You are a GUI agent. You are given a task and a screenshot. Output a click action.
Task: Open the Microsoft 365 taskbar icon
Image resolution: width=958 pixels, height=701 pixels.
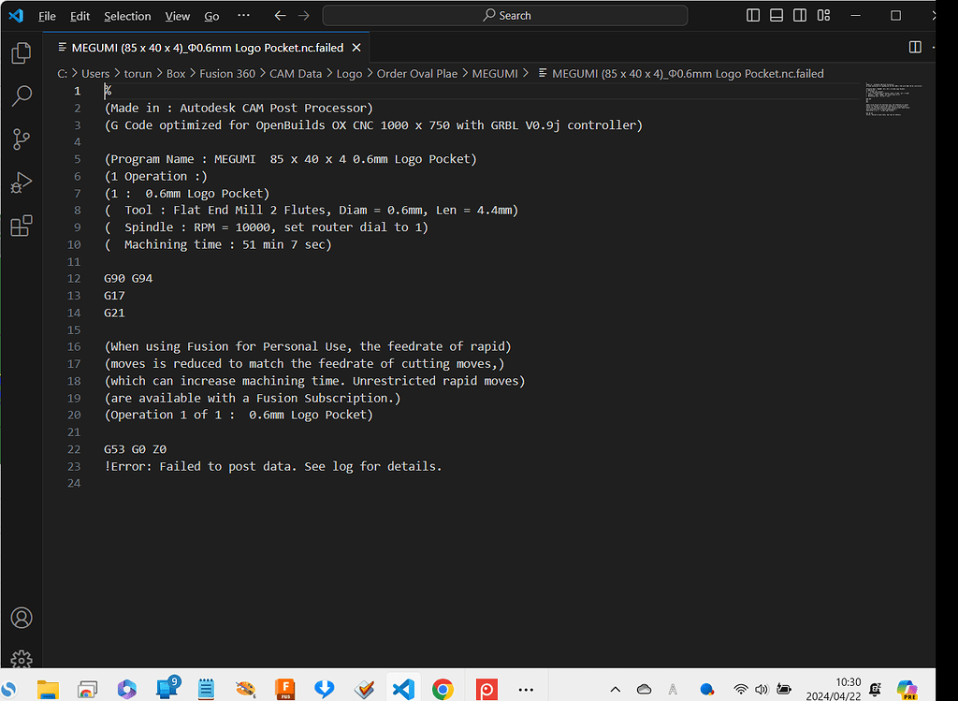click(x=127, y=689)
